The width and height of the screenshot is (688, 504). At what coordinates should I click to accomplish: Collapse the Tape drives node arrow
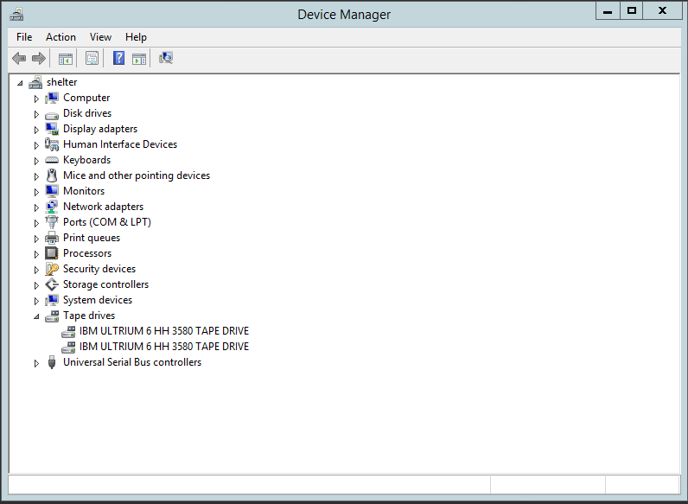[36, 316]
